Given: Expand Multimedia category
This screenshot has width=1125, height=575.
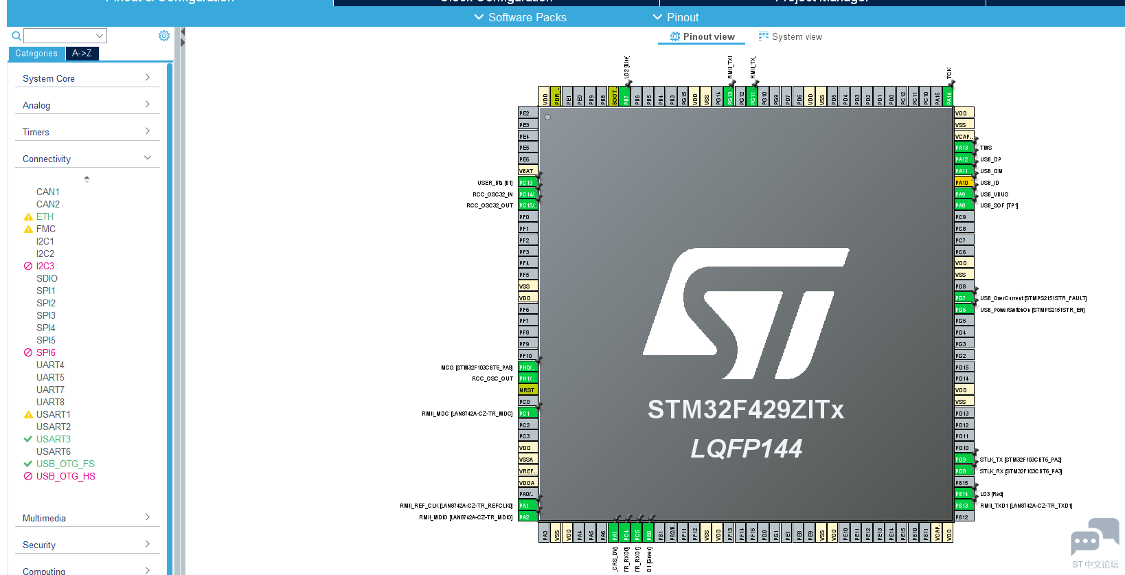Looking at the screenshot, I should point(87,518).
